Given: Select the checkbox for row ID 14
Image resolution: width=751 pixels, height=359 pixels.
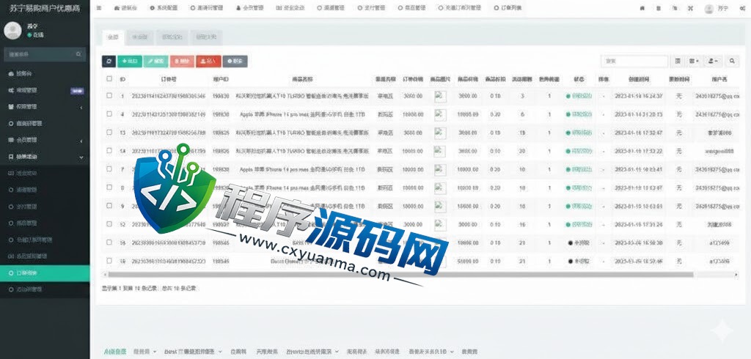Looking at the screenshot, I should pos(109,151).
